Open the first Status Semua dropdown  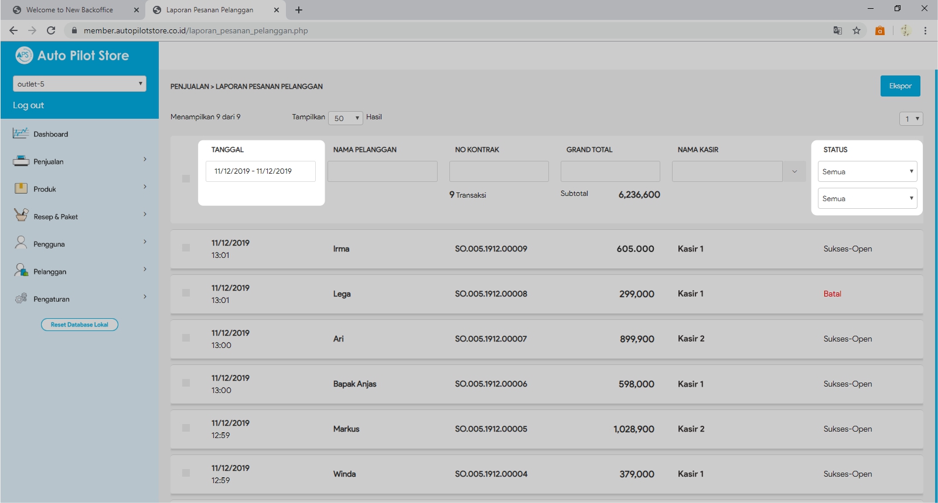(x=867, y=171)
